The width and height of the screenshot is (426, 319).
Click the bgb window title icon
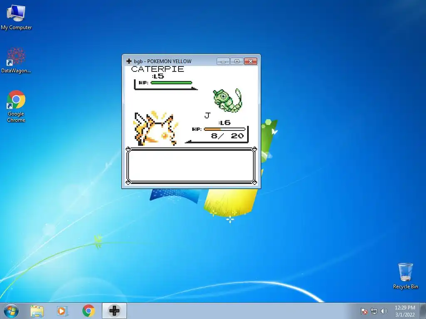(x=129, y=61)
